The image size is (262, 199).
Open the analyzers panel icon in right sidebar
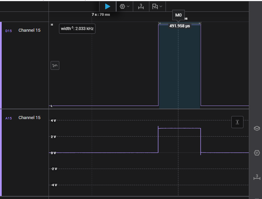(257, 153)
